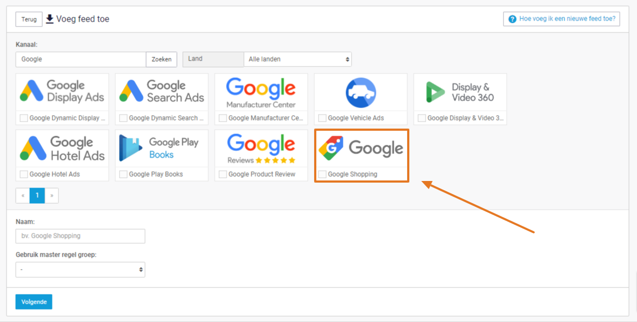Open the Alle landen country dropdown

click(x=298, y=59)
